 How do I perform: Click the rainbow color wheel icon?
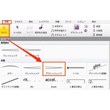pyautogui.click(x=86, y=31)
